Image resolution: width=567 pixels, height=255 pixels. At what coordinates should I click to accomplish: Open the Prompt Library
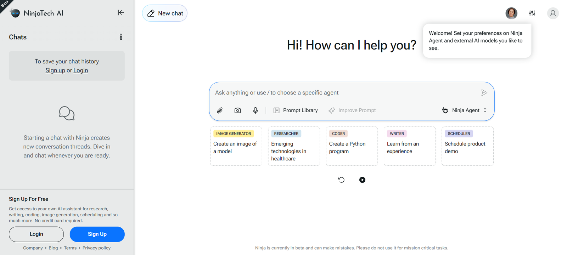(296, 110)
